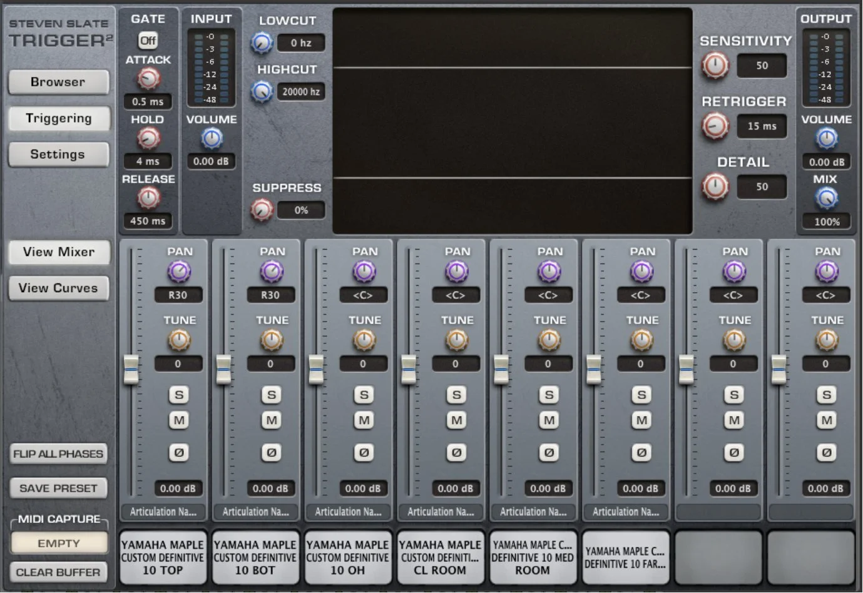Click the Sensitivity 50 value field
Image resolution: width=863 pixels, height=593 pixels.
[x=762, y=66]
